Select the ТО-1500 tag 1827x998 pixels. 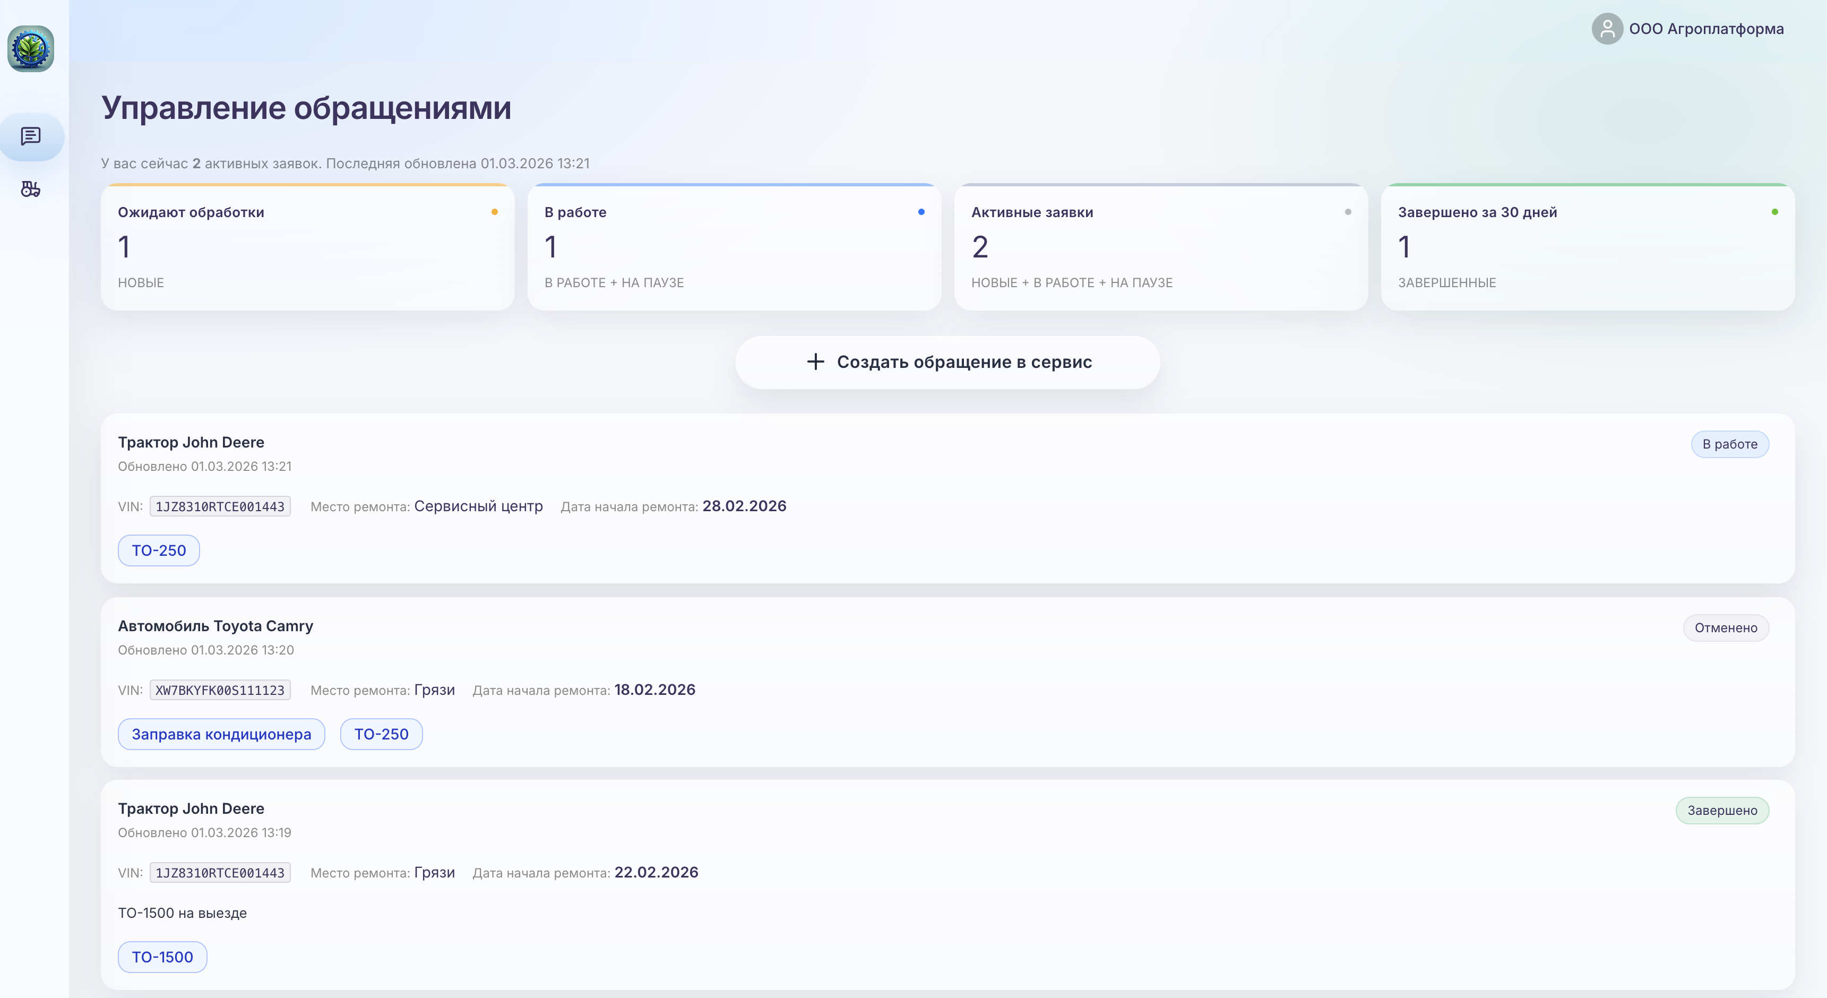tap(162, 957)
